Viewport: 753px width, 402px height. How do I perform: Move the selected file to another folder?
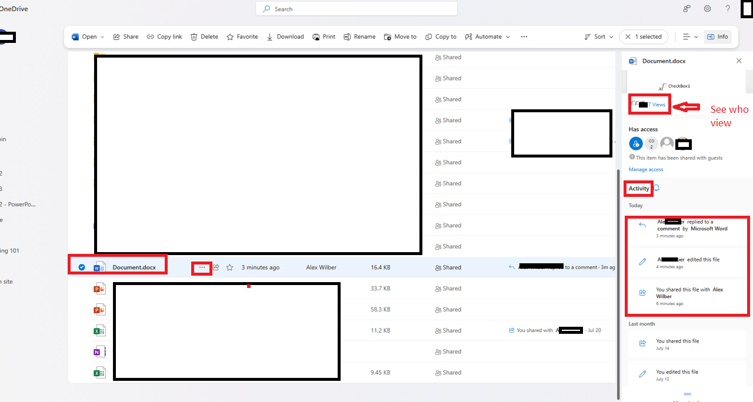(x=400, y=36)
